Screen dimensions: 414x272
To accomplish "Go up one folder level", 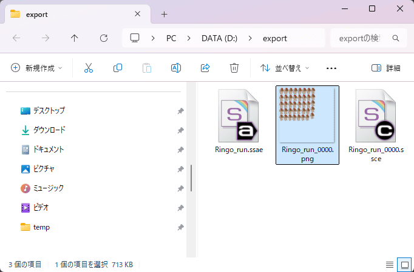I will pos(75,38).
